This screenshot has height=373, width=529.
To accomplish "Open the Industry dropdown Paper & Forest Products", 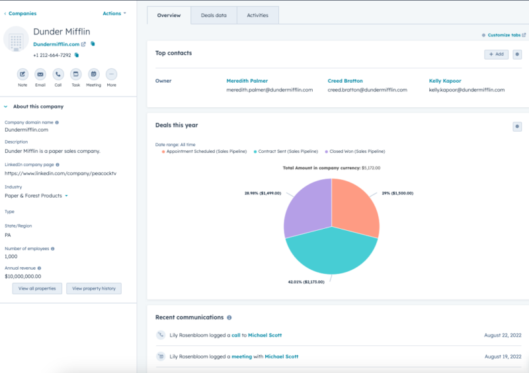I will [36, 196].
